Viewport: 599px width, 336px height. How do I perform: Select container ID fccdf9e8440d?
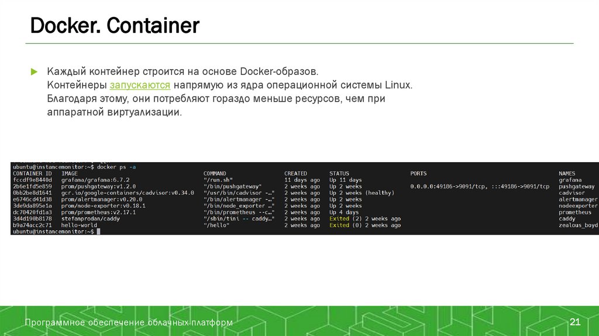pos(32,180)
